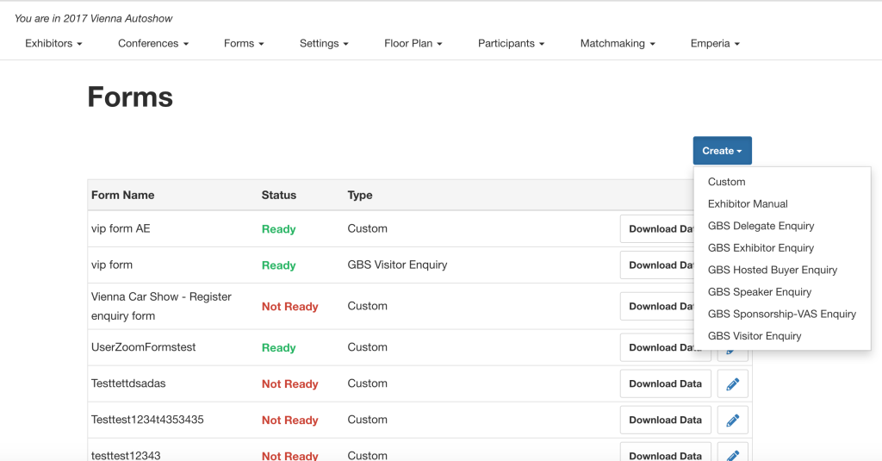Expand the Exhibitors navigation menu
The height and width of the screenshot is (461, 882).
[53, 43]
